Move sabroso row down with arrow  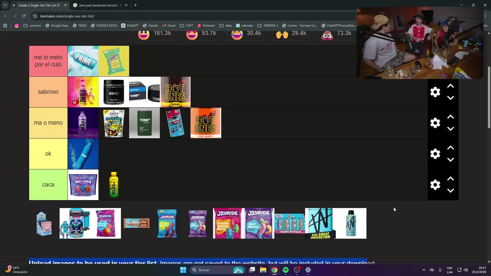tap(451, 98)
